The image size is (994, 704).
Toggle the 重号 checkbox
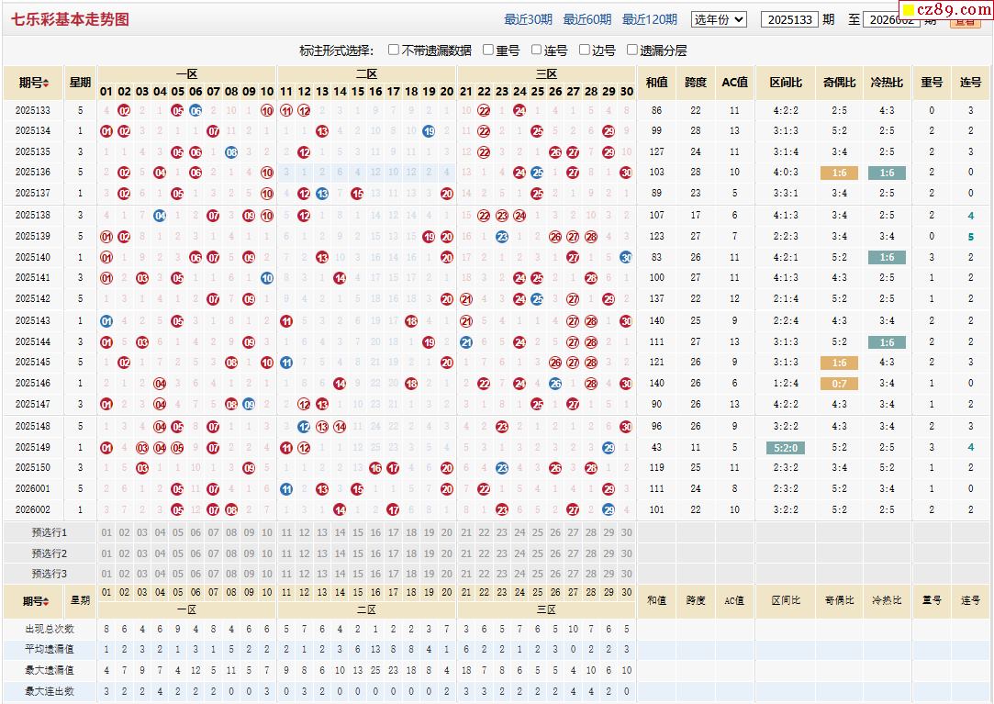(x=488, y=50)
